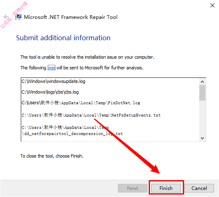Click the back arrow in the title bar
The height and width of the screenshot is (197, 219).
tap(7, 17)
